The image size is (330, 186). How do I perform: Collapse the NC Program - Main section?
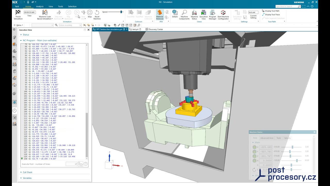coord(21,40)
